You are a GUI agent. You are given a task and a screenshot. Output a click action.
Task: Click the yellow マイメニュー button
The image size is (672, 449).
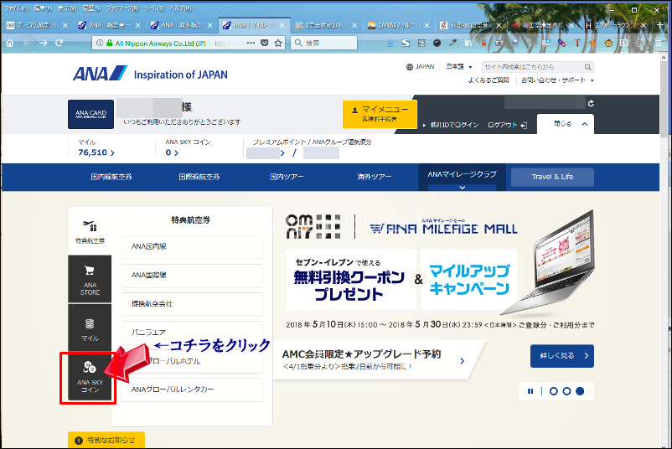tap(380, 113)
